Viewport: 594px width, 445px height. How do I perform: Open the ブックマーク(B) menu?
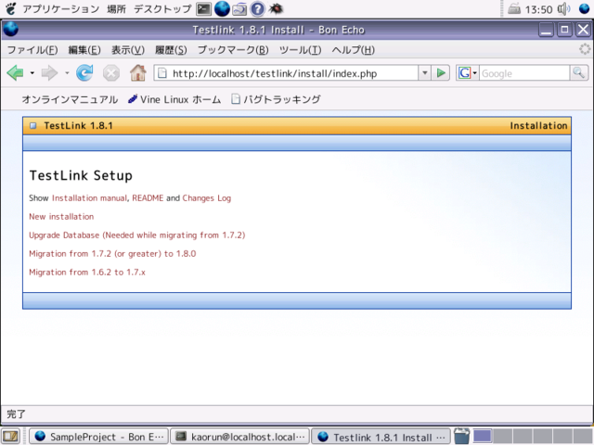[233, 50]
